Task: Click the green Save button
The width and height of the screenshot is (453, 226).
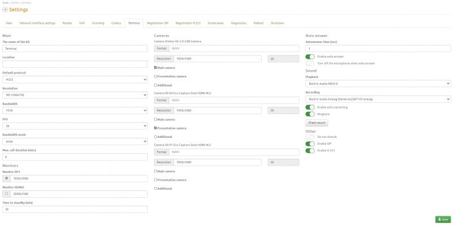Action: (443, 220)
